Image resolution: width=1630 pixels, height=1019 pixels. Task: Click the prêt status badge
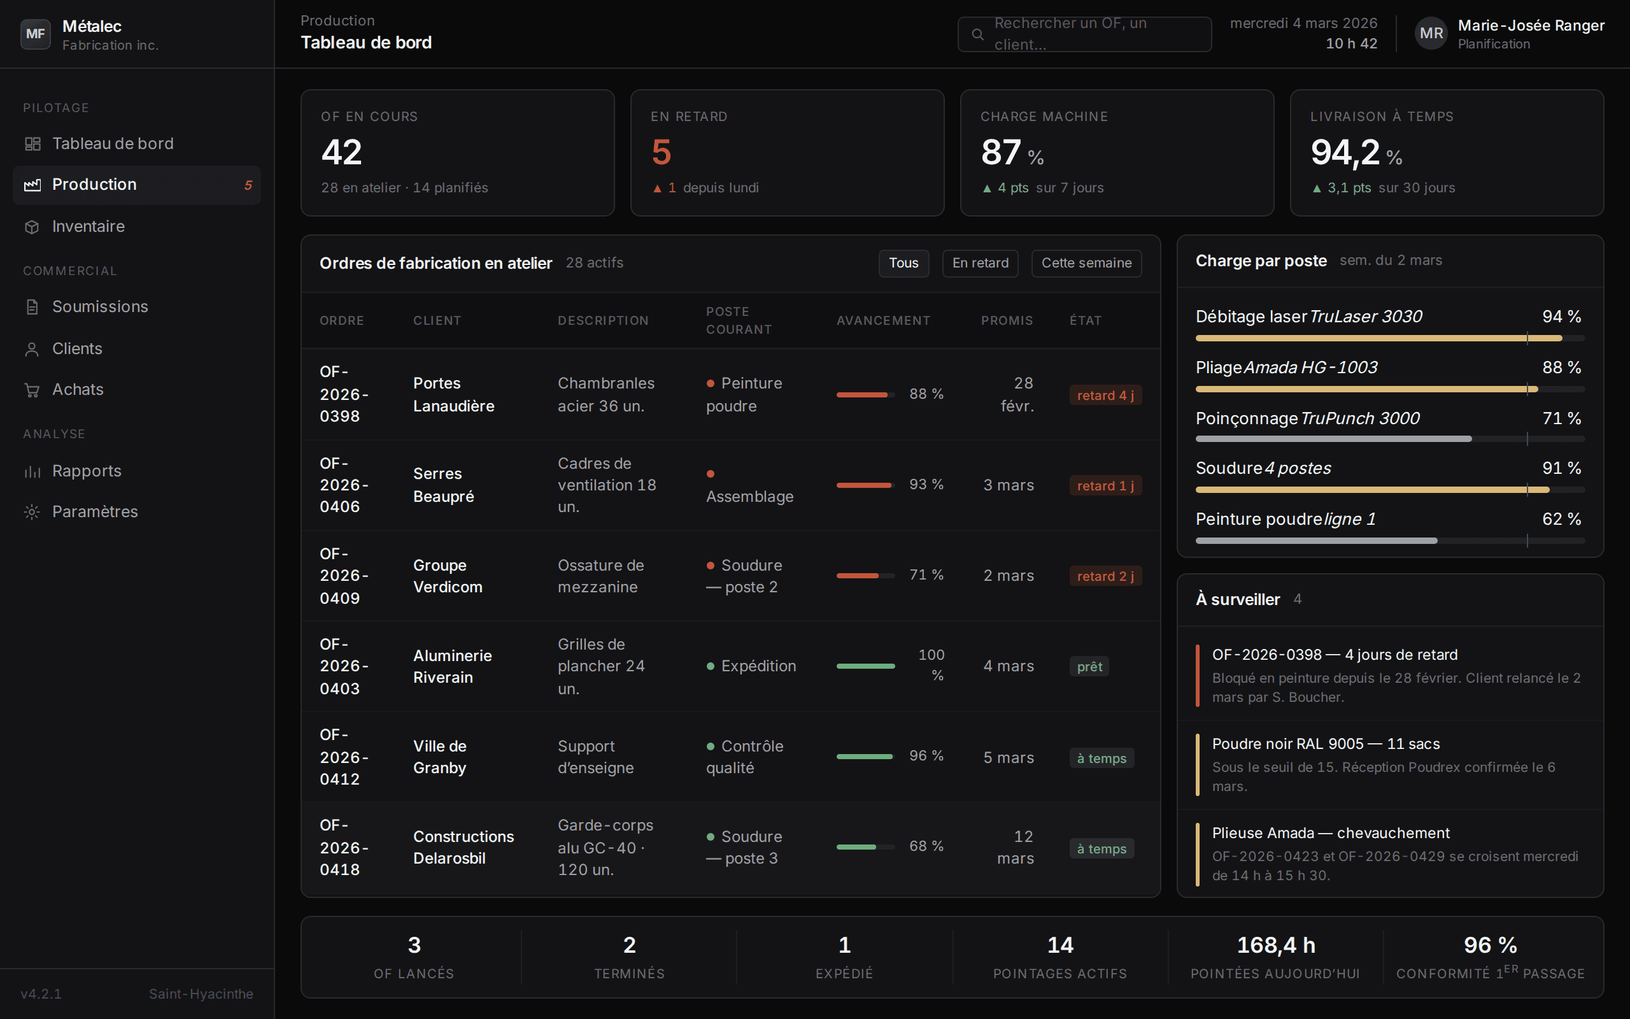coord(1089,667)
